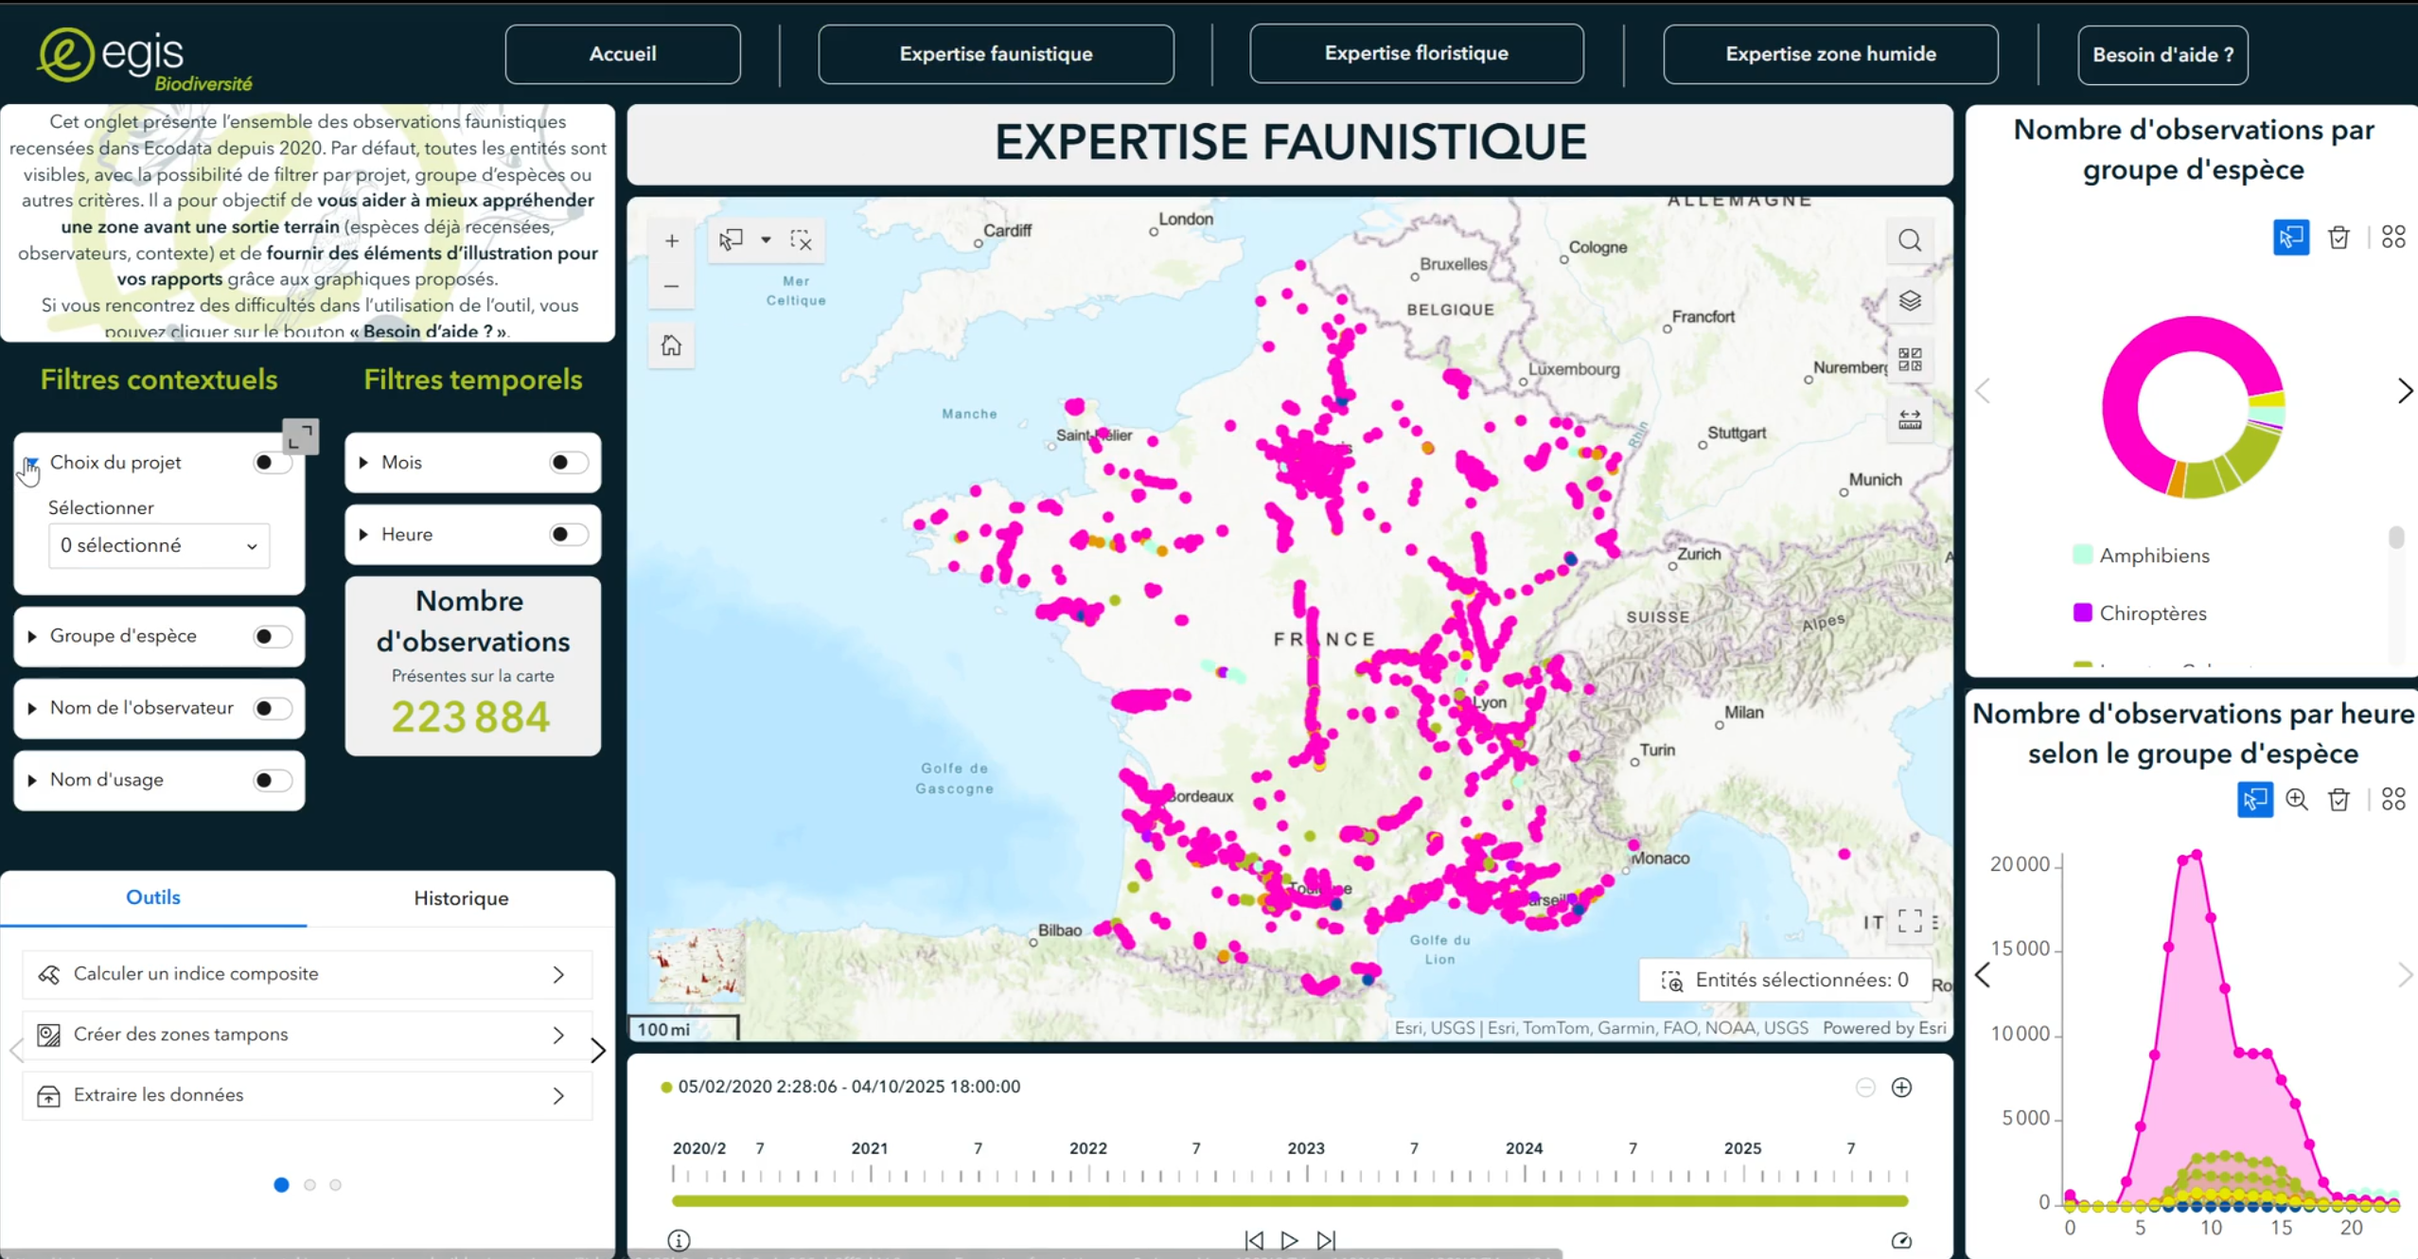Open the '0 sélectionné' project dropdown
This screenshot has height=1259, width=2418.
click(x=158, y=546)
